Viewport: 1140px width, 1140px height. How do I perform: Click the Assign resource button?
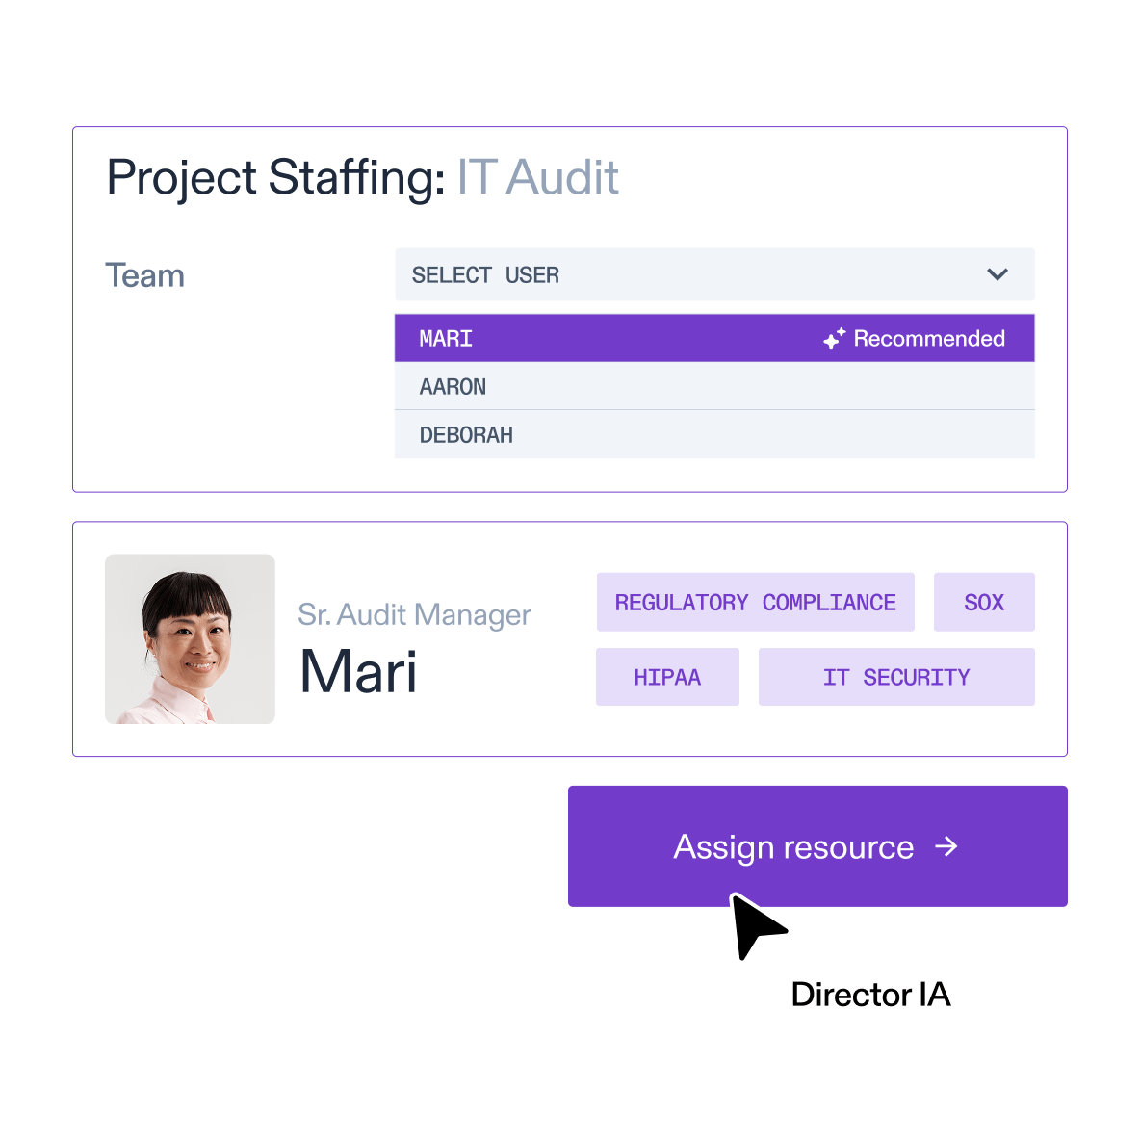point(817,846)
